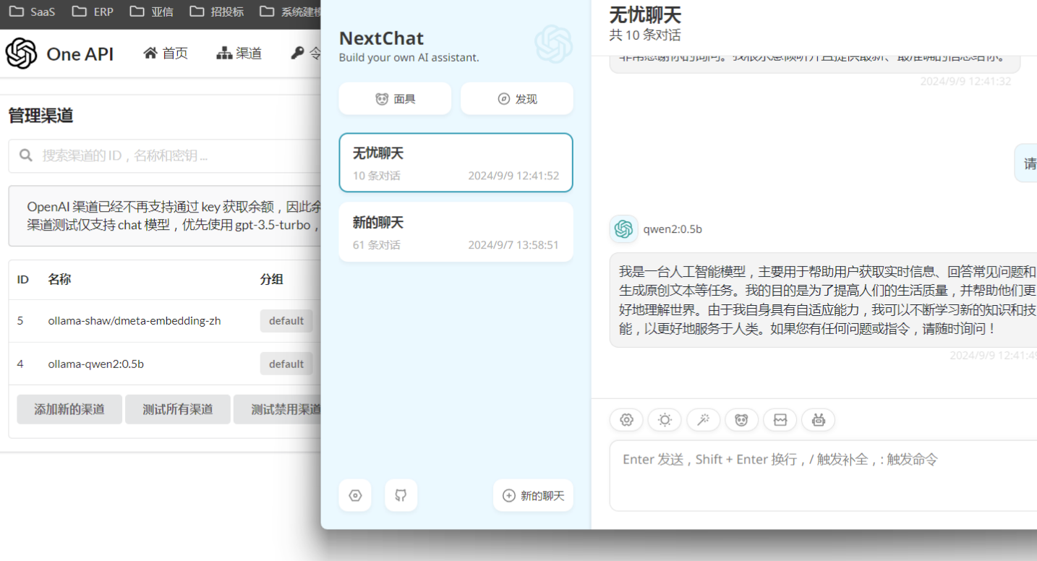Image resolution: width=1037 pixels, height=561 pixels.
Task: Click the NextChat title in sidebar
Action: coord(381,38)
